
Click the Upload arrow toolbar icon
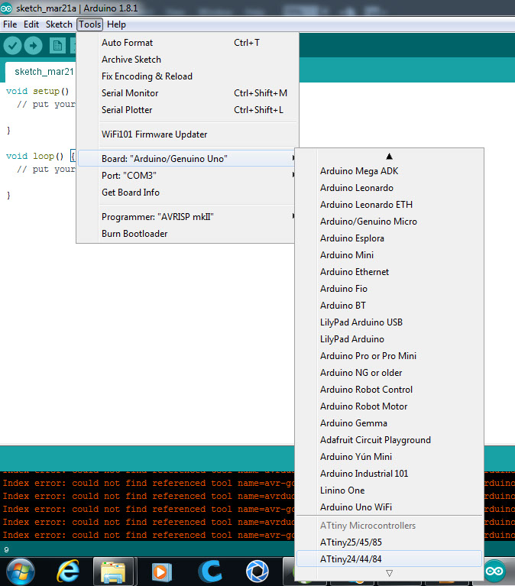coord(34,46)
